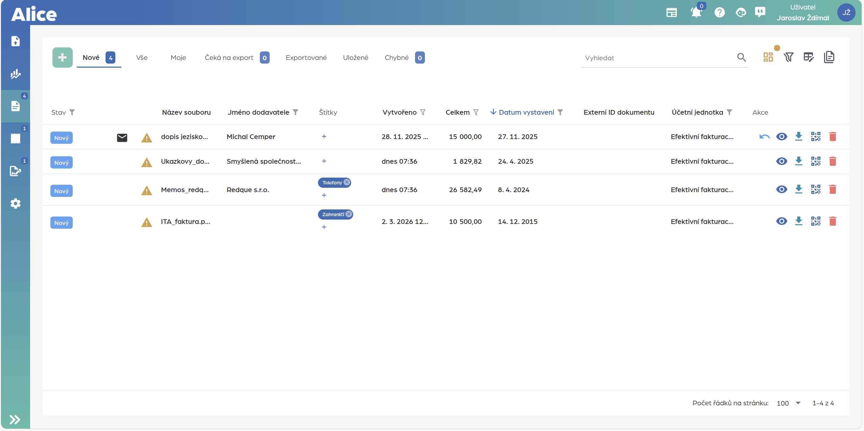Toggle eye preview for Memos_redq row
This screenshot has width=864, height=431.
tap(781, 189)
